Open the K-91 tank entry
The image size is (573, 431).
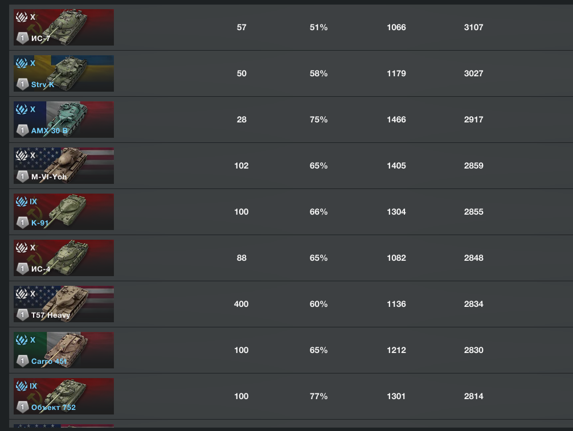pyautogui.click(x=64, y=212)
